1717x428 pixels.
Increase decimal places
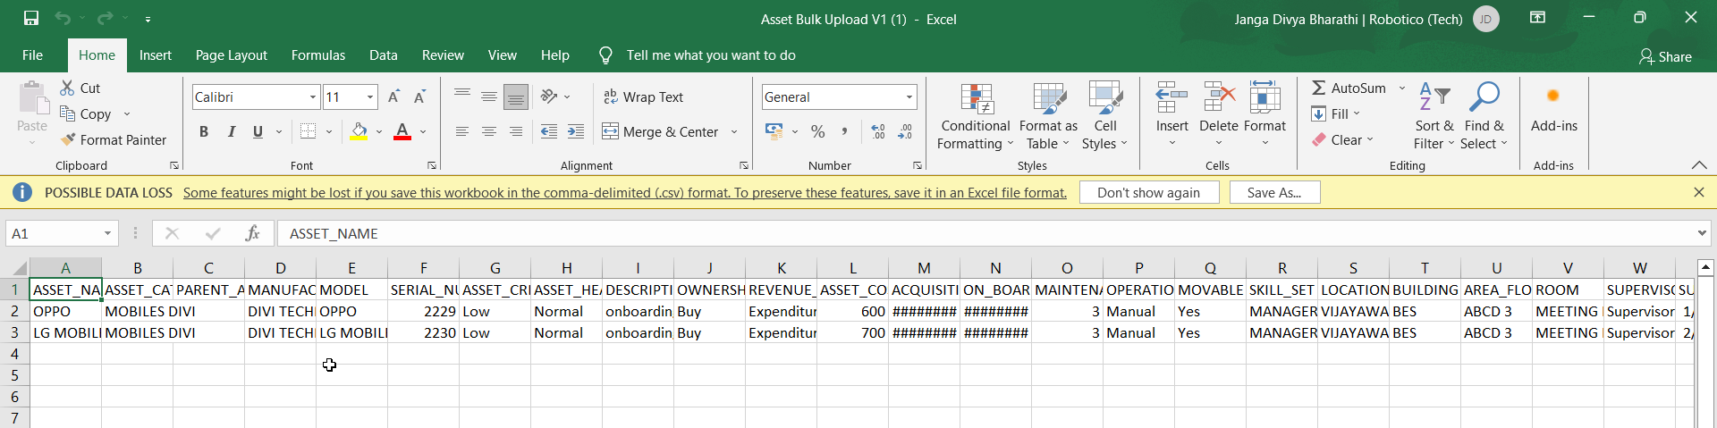coord(878,131)
